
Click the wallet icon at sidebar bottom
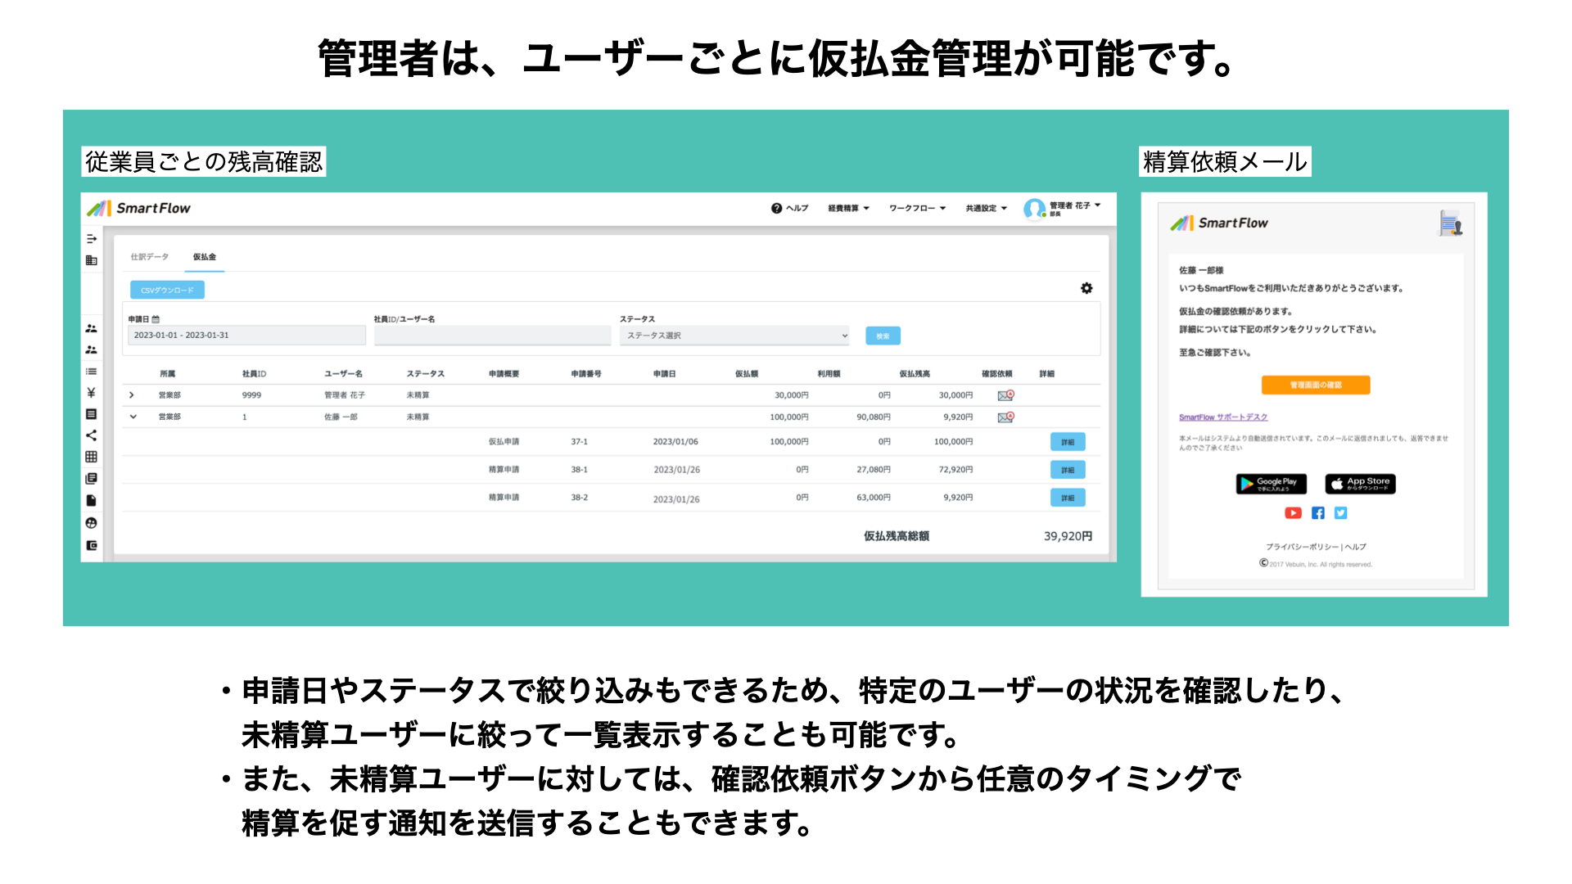click(x=91, y=545)
